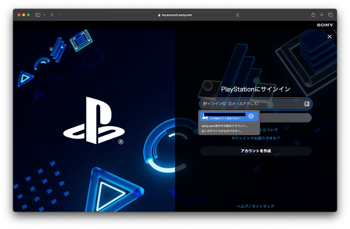The height and width of the screenshot is (229, 350).
Task: Show the Safari tab overview icon
Action: (x=331, y=15)
